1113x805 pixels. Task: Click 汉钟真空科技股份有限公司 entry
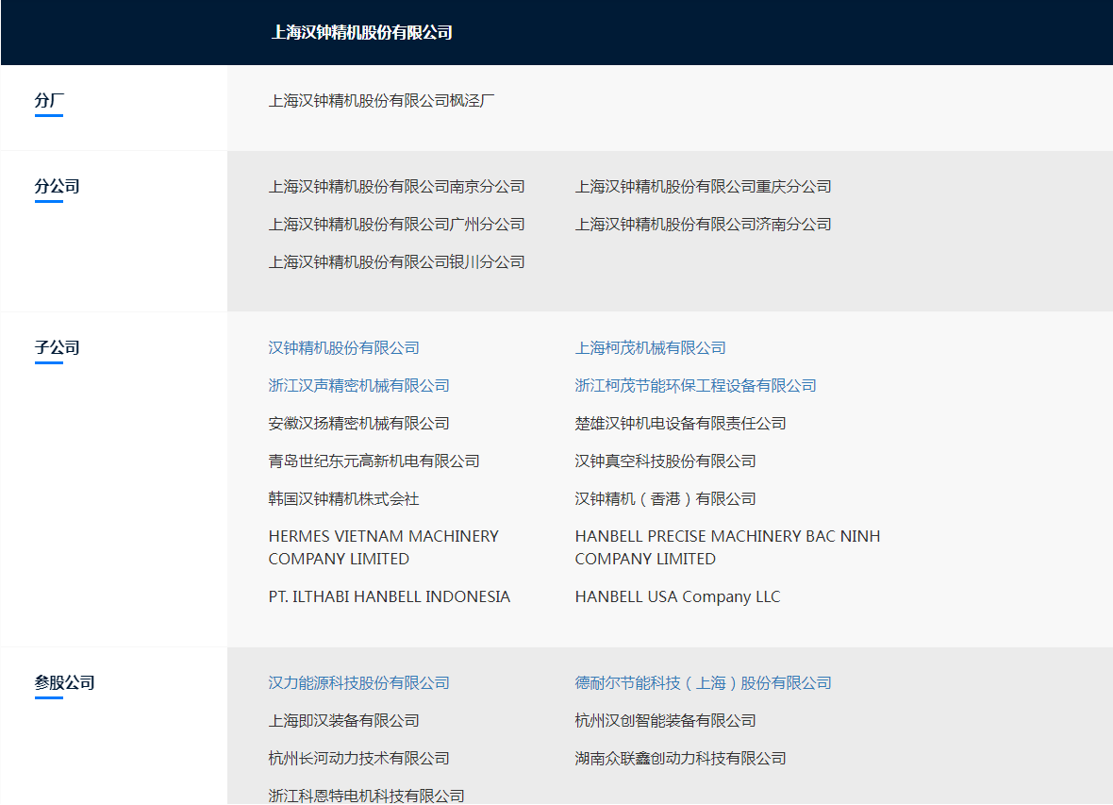(666, 461)
